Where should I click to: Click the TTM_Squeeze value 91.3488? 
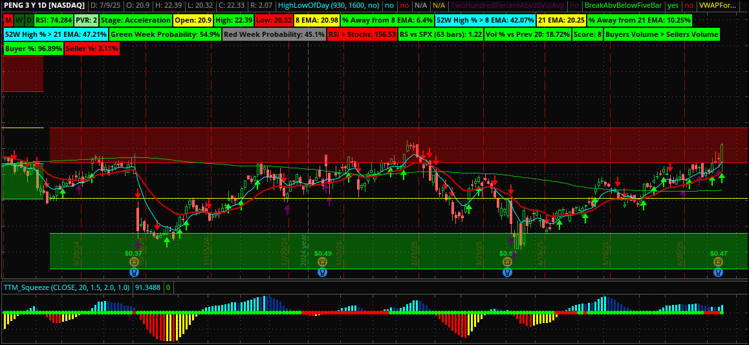148,287
